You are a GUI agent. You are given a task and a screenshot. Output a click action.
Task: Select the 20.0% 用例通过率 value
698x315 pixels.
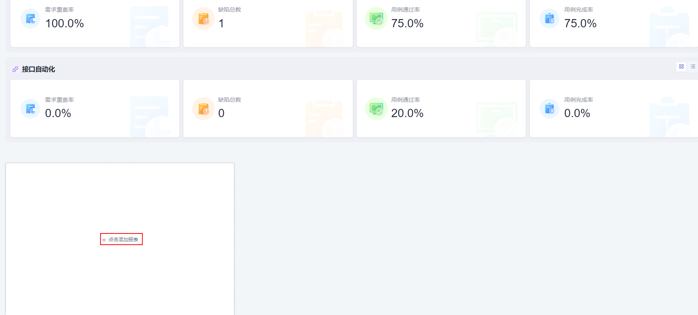pos(407,113)
